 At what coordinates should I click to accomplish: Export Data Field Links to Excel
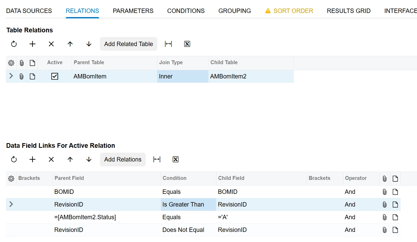coord(175,159)
